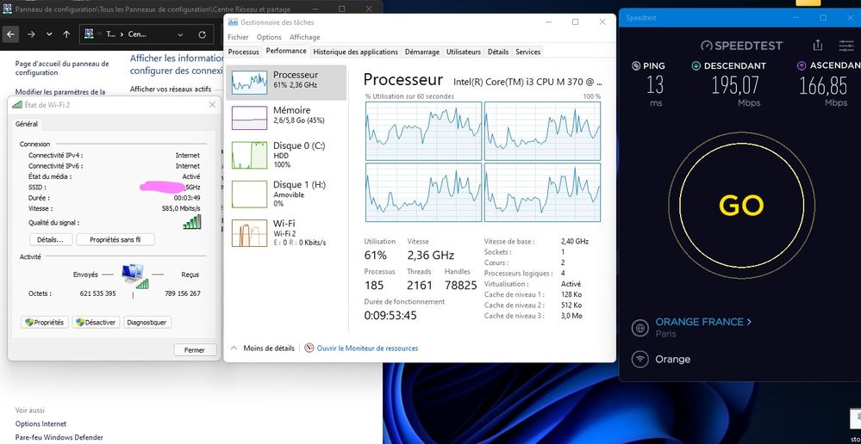The width and height of the screenshot is (861, 444).
Task: Select the Disque 0 (C:) graph thumbnail
Action: [x=250, y=156]
